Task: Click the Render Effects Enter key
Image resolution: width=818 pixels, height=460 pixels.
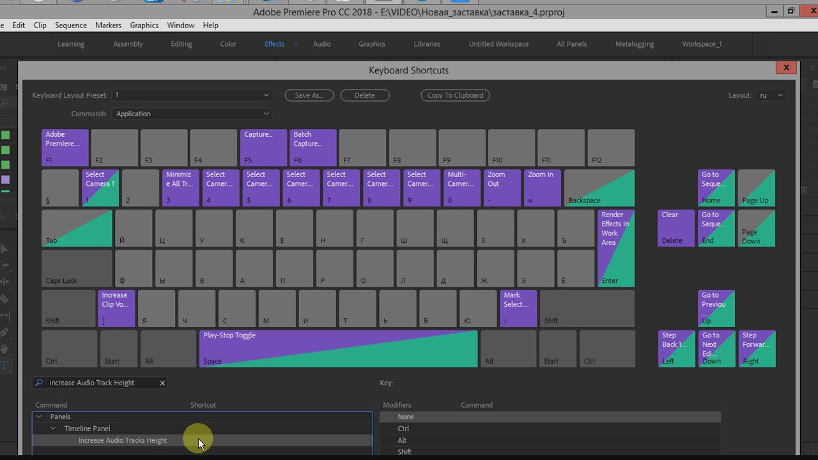Action: [617, 248]
